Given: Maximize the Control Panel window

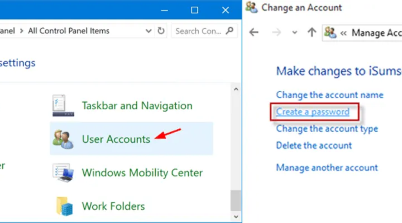Looking at the screenshot, I should pos(194,10).
